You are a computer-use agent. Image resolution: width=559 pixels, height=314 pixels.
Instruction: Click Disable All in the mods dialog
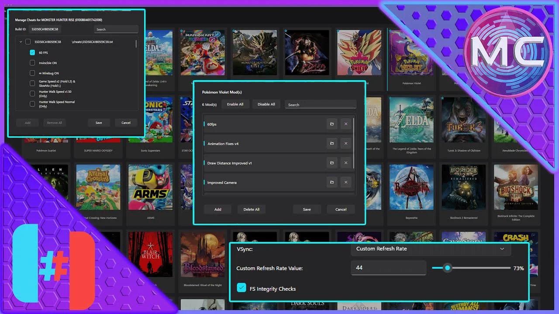[266, 104]
